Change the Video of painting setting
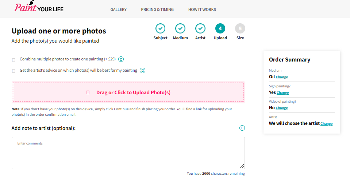Image resolution: width=350 pixels, height=186 pixels. (x=282, y=108)
